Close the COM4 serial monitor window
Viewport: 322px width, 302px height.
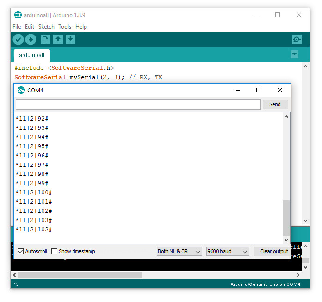pyautogui.click(x=279, y=90)
